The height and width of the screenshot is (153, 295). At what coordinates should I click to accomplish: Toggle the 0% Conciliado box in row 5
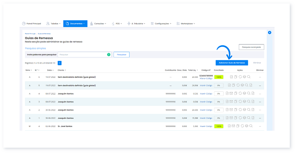click(219, 85)
